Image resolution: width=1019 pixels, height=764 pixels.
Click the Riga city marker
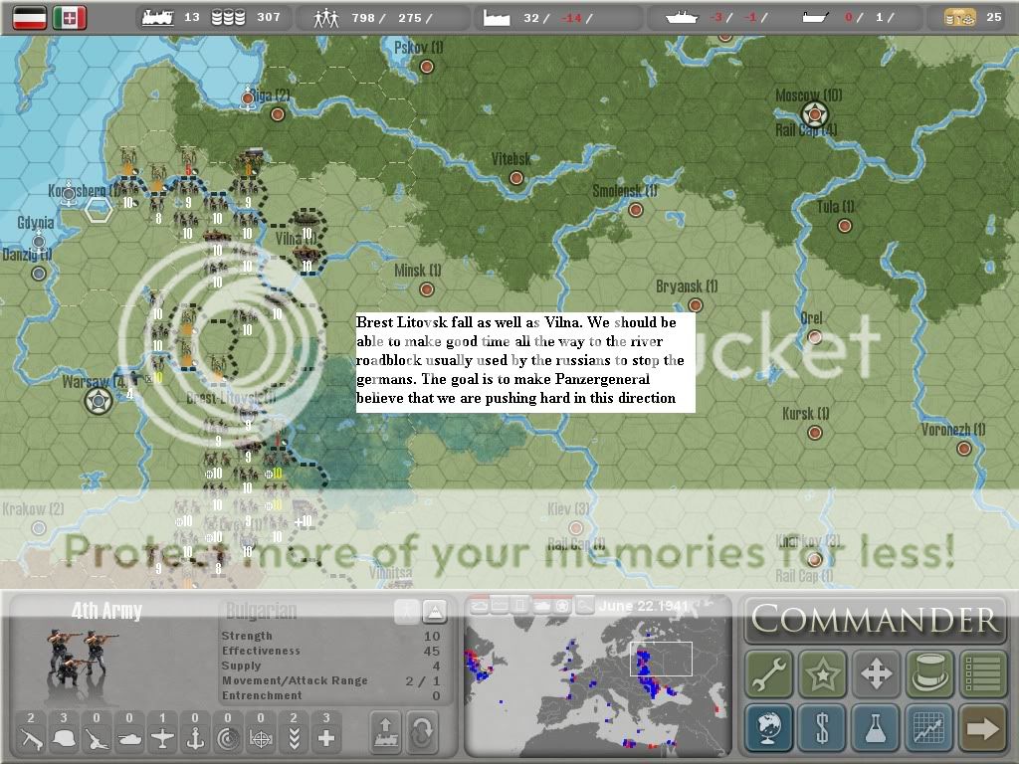tap(278, 114)
